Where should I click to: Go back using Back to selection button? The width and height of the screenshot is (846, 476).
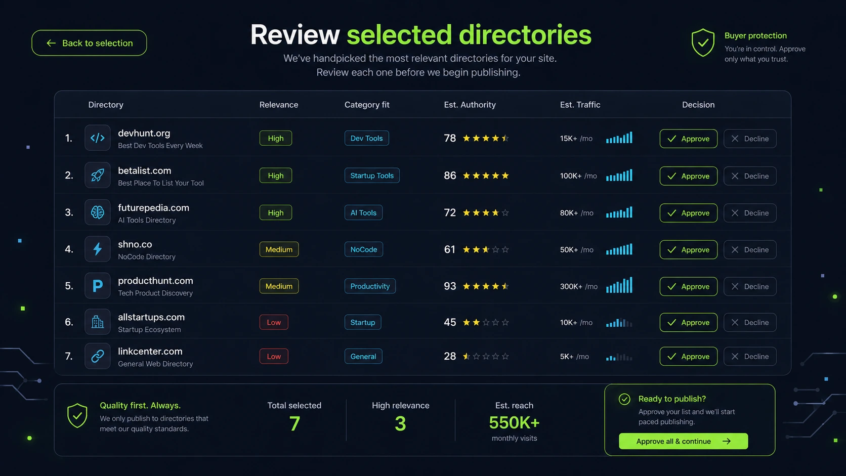[89, 43]
